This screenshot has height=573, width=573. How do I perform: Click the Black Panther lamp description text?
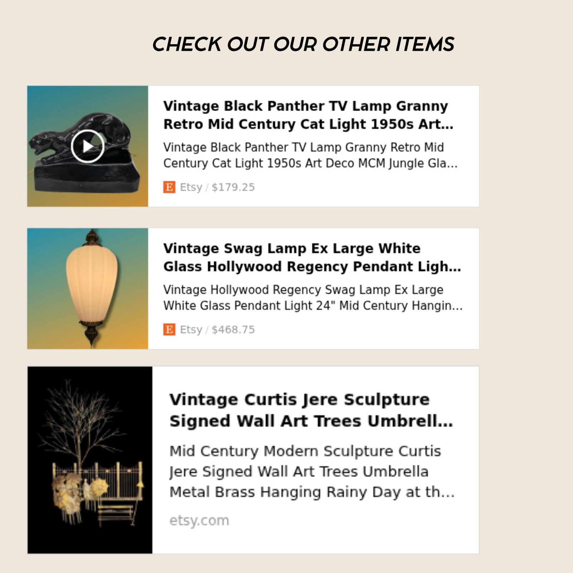pyautogui.click(x=310, y=155)
